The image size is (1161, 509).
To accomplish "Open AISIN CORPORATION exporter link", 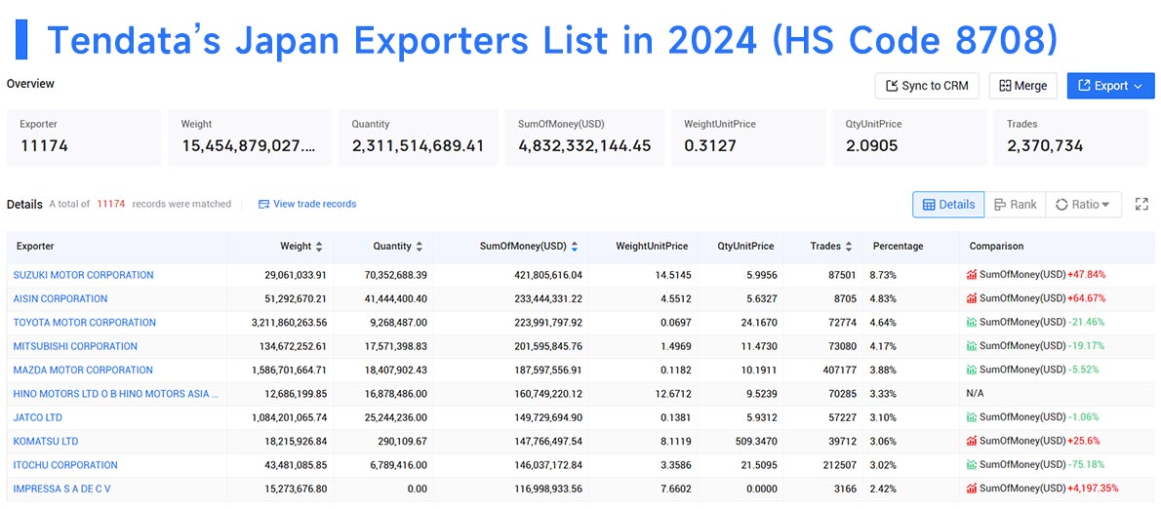I will (60, 299).
